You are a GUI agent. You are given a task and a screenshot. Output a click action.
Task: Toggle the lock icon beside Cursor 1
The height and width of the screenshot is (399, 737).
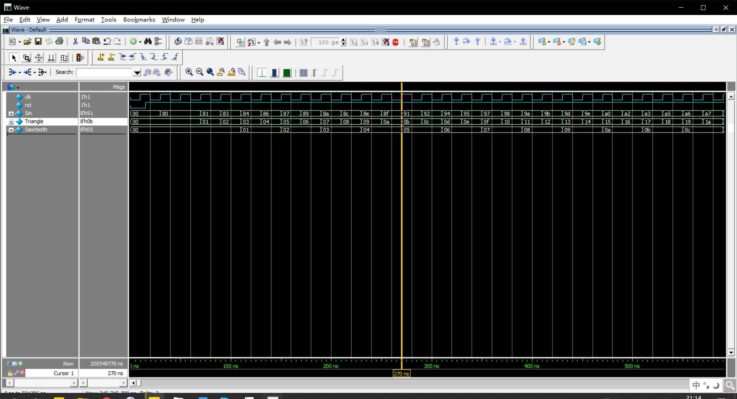tap(10, 373)
